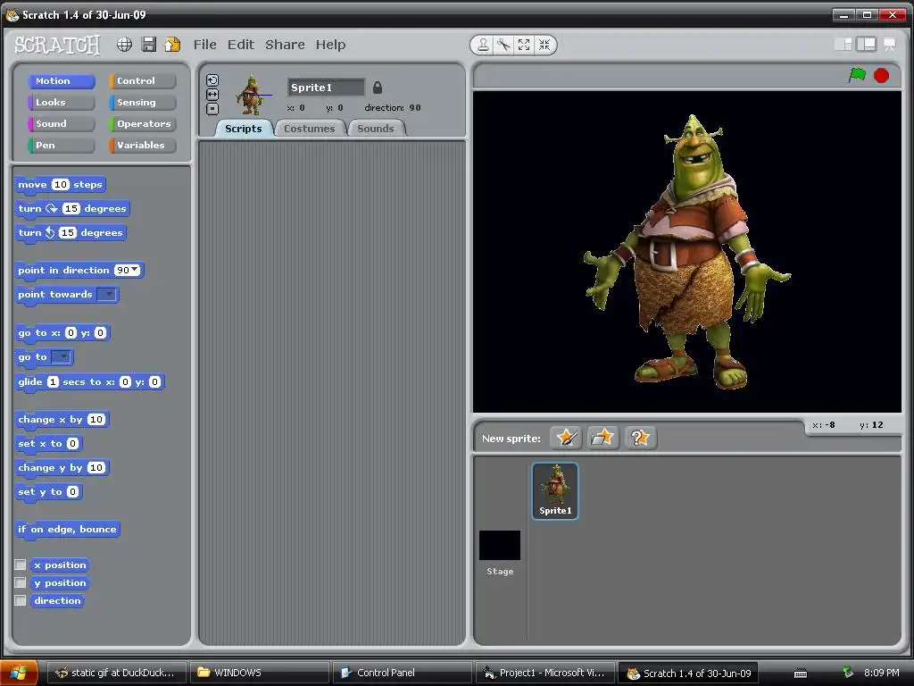Viewport: 914px width, 686px height.
Task: Open the Share menu
Action: click(285, 45)
